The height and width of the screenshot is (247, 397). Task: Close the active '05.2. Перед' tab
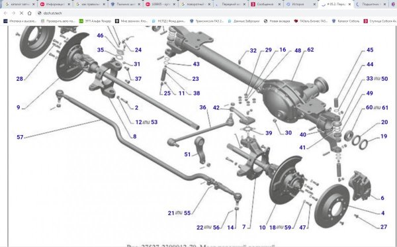point(349,5)
